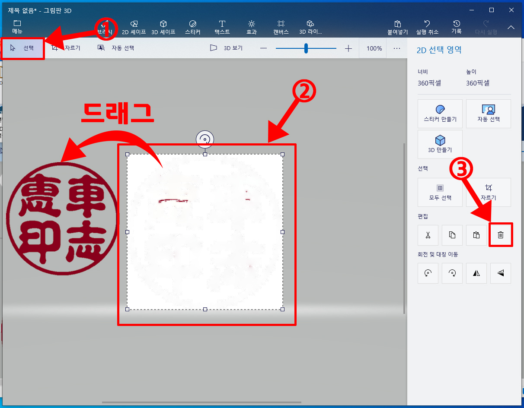The height and width of the screenshot is (408, 524).
Task: Click the vertical canvas scrollbar
Action: 405,229
